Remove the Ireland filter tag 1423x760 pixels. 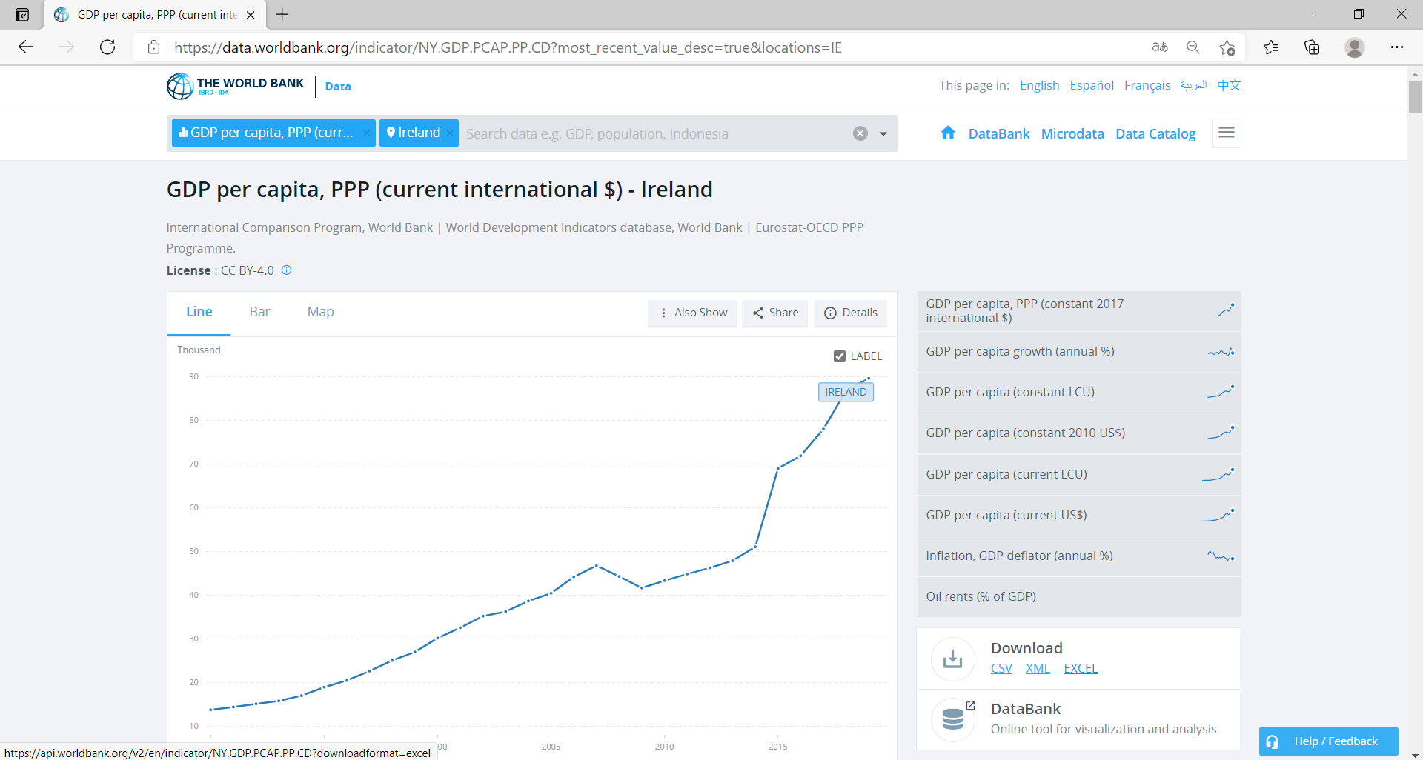coord(449,133)
